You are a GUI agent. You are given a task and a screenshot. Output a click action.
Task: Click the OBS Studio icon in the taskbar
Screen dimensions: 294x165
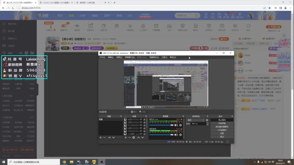pos(102,162)
